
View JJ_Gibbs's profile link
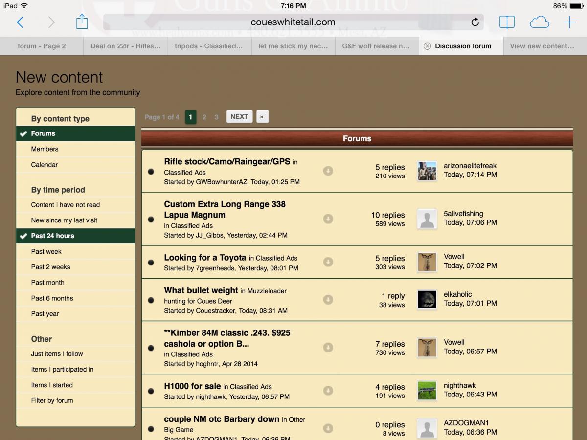[x=210, y=235]
